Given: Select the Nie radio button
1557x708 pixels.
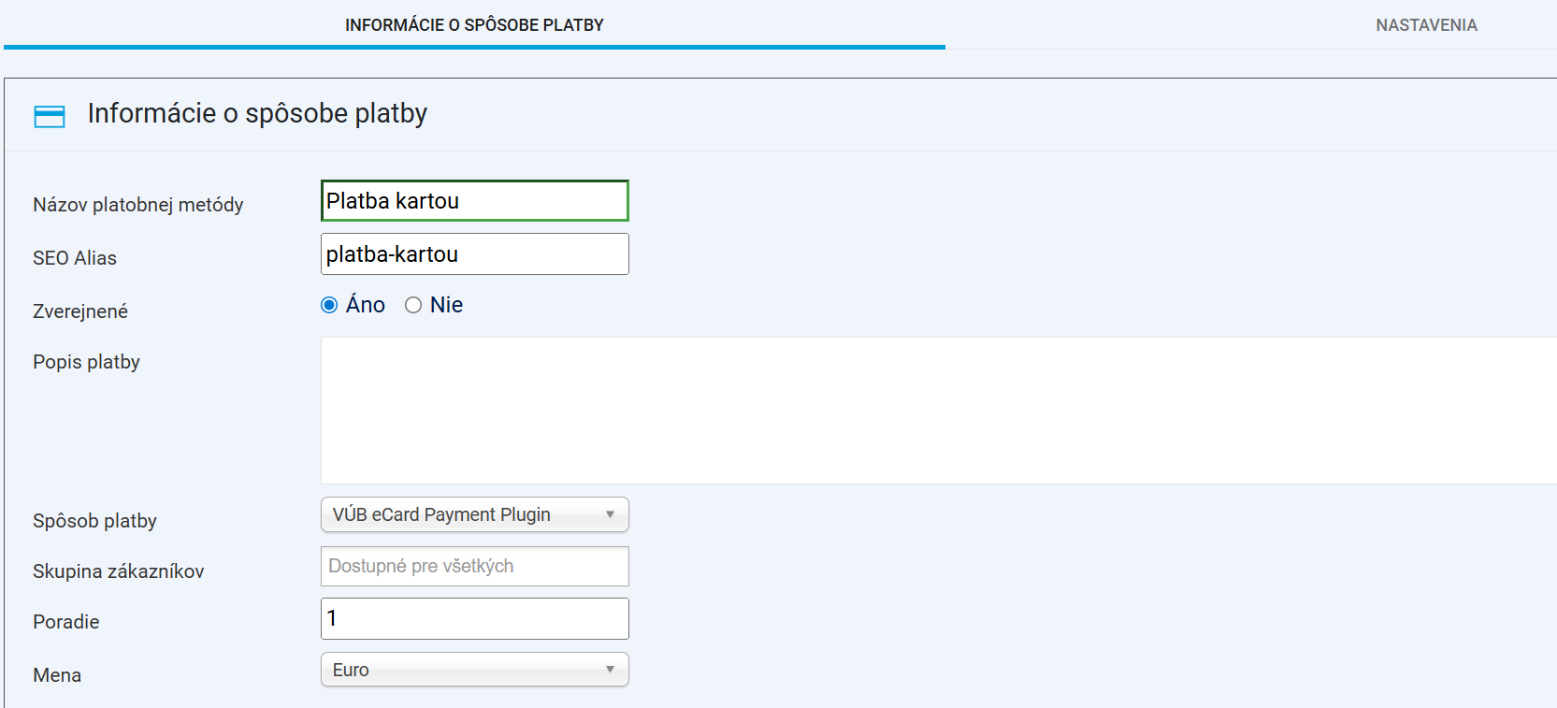Looking at the screenshot, I should point(412,304).
